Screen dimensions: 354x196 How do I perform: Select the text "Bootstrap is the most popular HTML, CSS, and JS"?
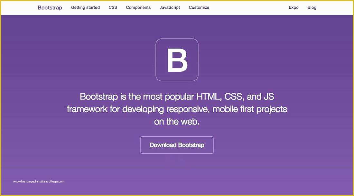coord(177,97)
